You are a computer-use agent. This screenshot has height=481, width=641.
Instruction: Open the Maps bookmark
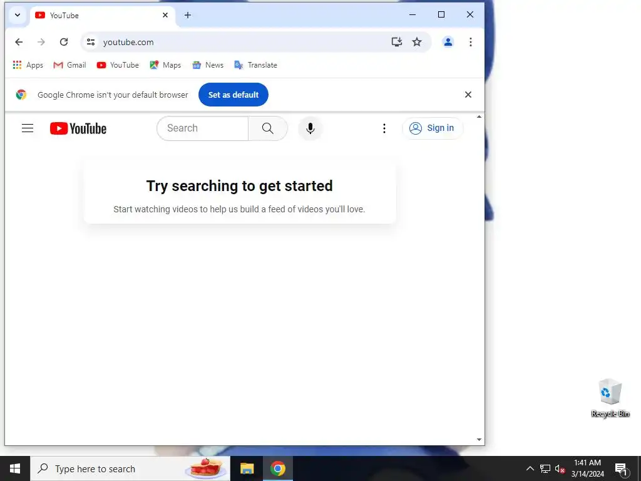click(x=165, y=65)
